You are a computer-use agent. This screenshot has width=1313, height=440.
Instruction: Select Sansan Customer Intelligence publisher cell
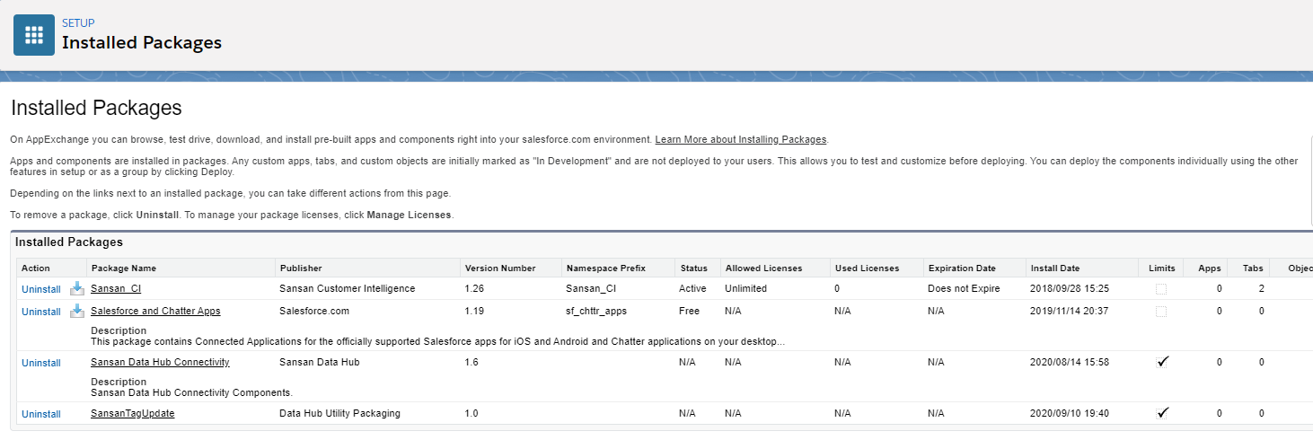348,288
